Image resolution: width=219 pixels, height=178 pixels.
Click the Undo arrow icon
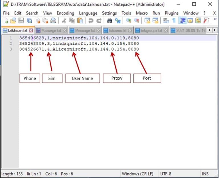coord(91,21)
